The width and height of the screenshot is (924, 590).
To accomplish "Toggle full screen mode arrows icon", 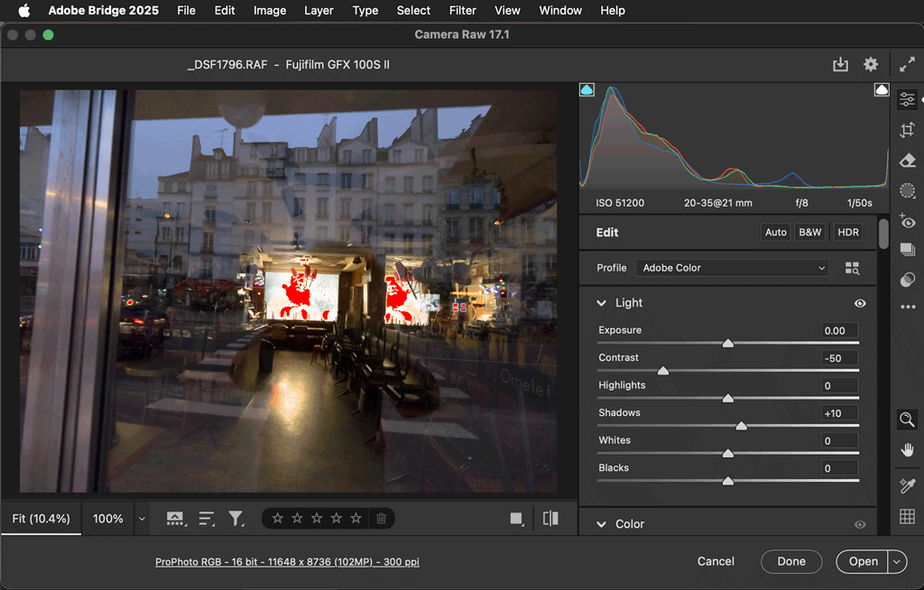I will coord(908,64).
